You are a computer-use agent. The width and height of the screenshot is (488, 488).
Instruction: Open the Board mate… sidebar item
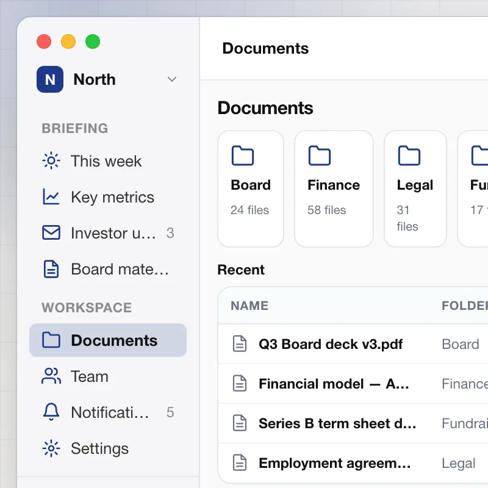coord(108,269)
